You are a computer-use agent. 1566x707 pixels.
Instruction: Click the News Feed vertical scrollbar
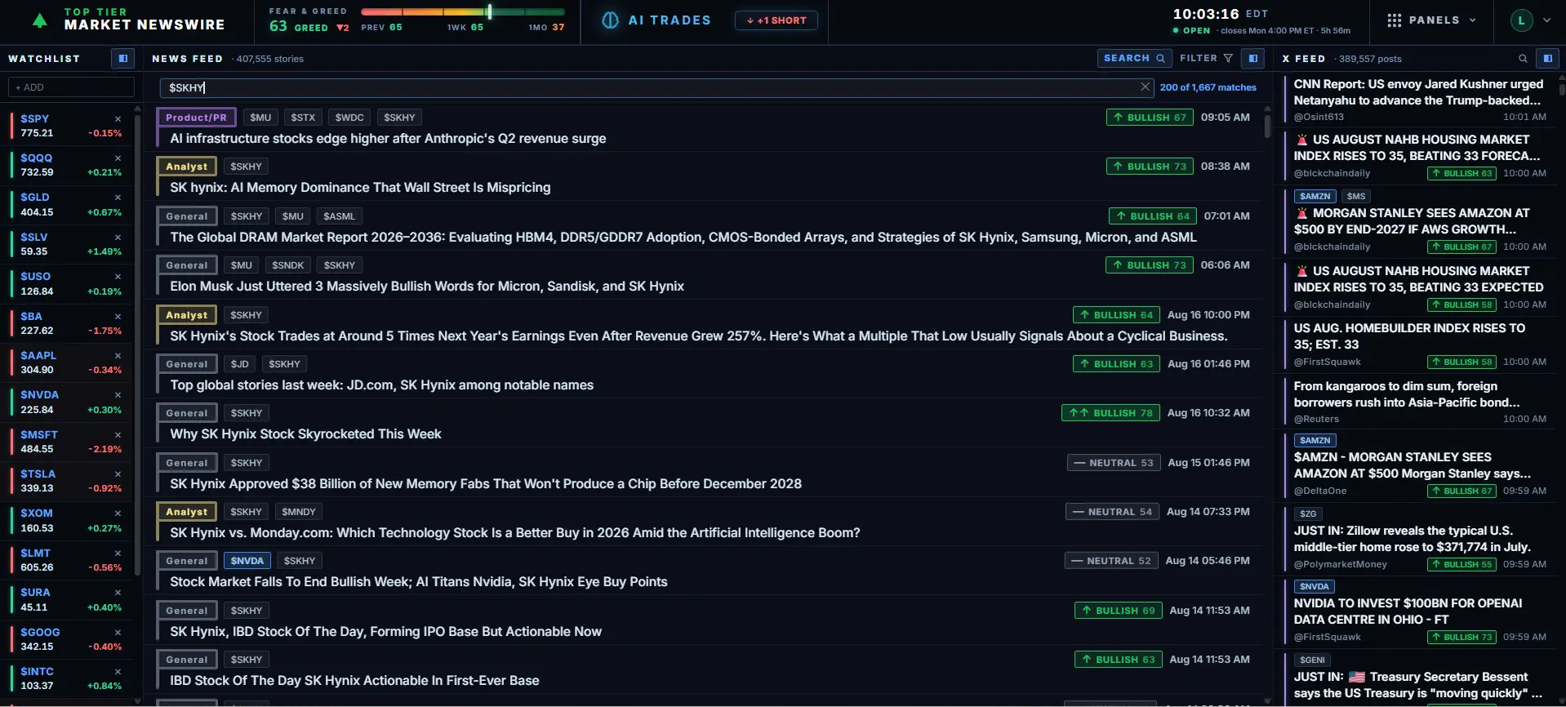click(x=1267, y=126)
